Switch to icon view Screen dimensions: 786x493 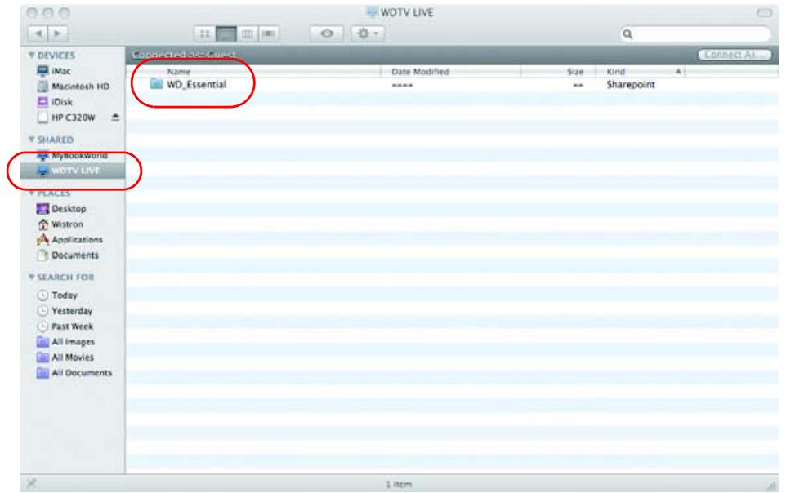coord(204,33)
